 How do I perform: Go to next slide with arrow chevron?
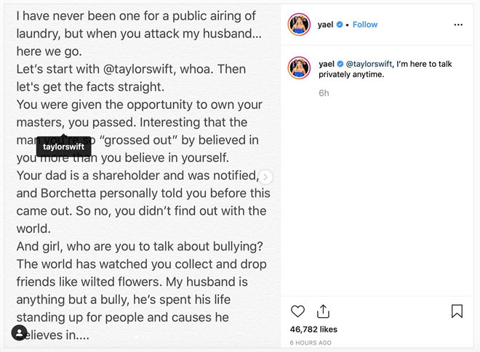267,176
